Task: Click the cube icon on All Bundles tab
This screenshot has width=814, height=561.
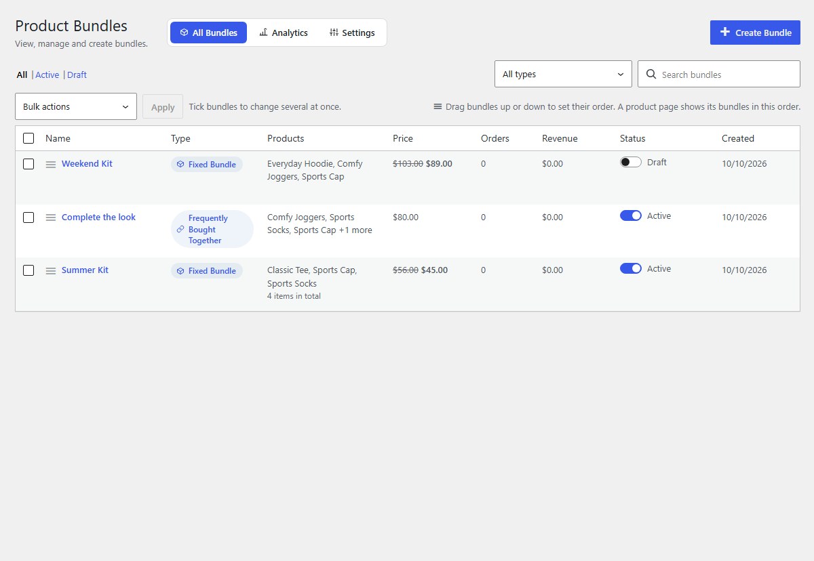Action: (x=184, y=33)
